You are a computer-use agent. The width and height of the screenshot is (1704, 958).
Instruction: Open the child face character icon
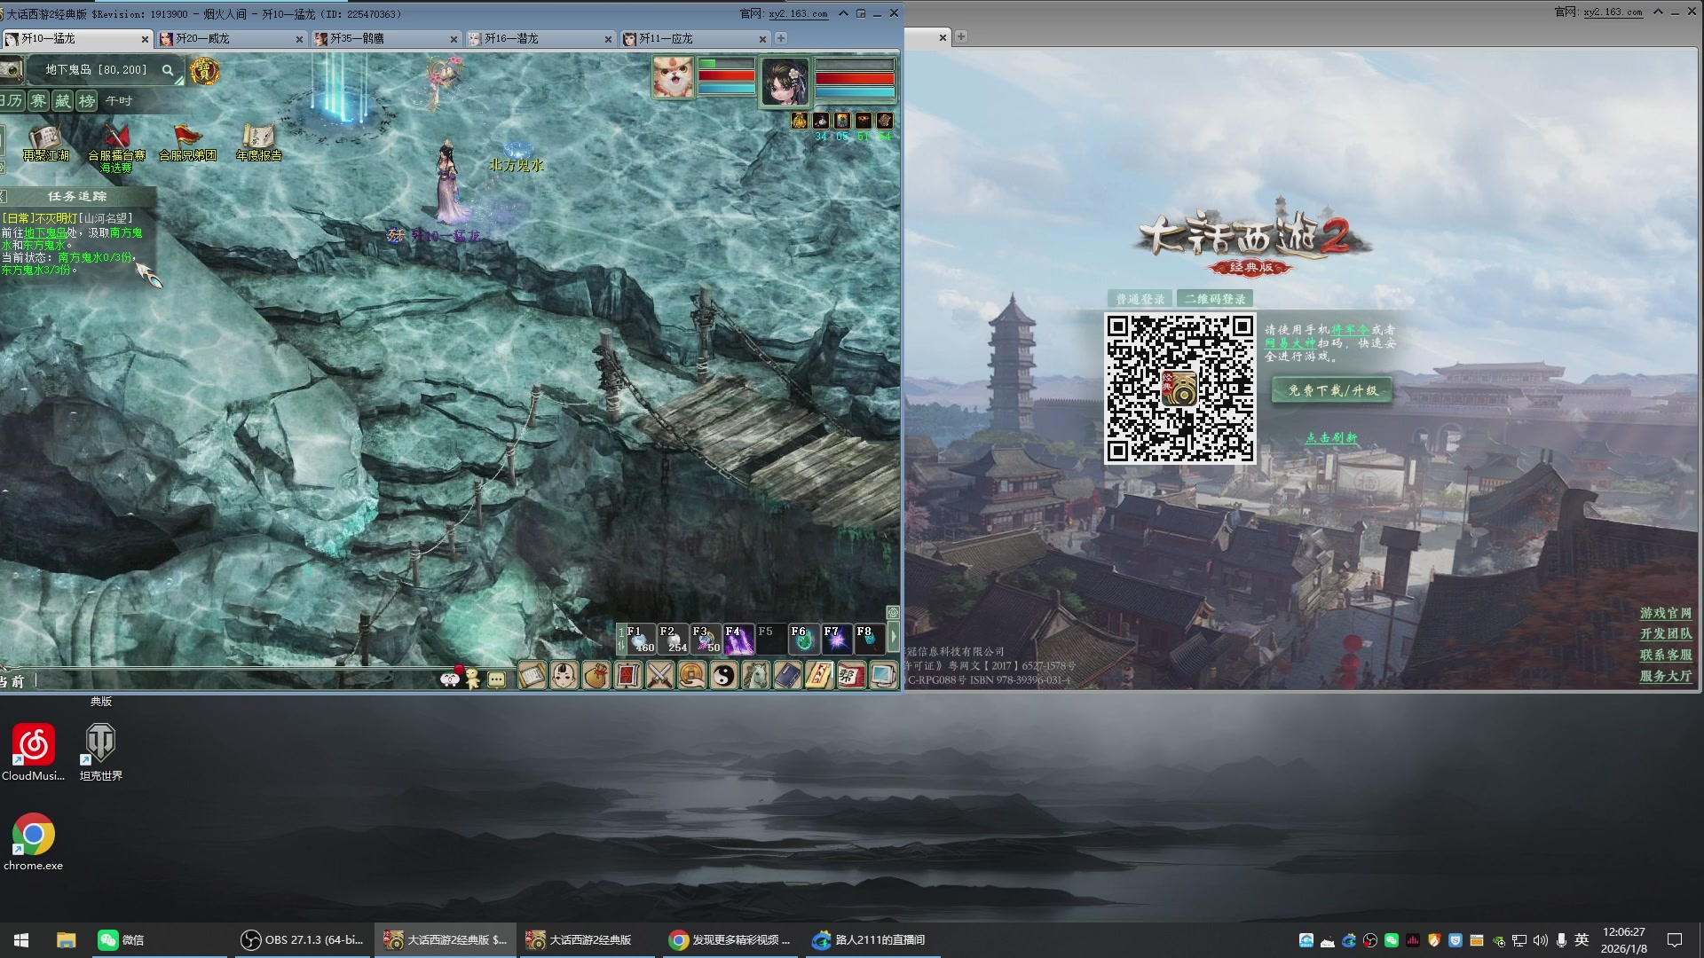pyautogui.click(x=564, y=676)
